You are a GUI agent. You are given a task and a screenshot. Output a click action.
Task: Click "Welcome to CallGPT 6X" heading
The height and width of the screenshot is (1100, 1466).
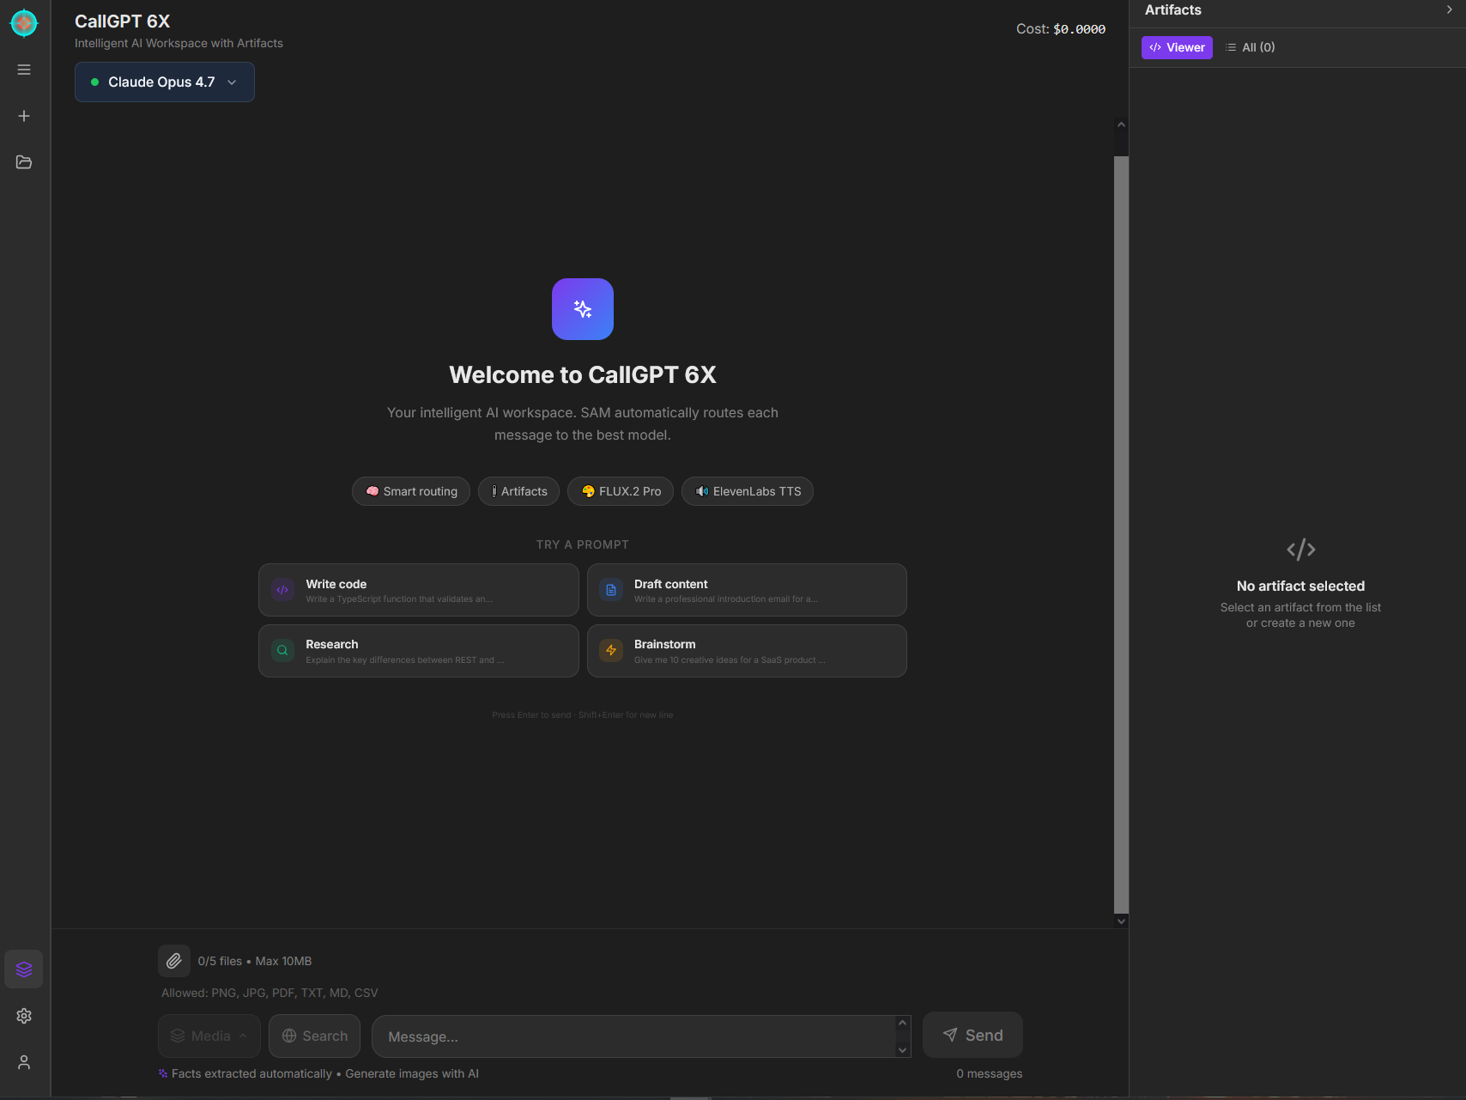click(583, 374)
